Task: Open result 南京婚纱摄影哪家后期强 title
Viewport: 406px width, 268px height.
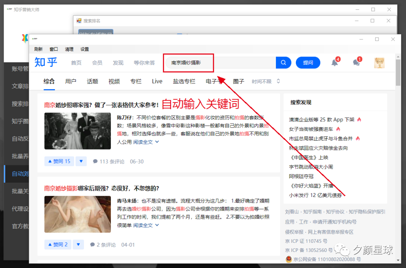Action: coord(101,188)
